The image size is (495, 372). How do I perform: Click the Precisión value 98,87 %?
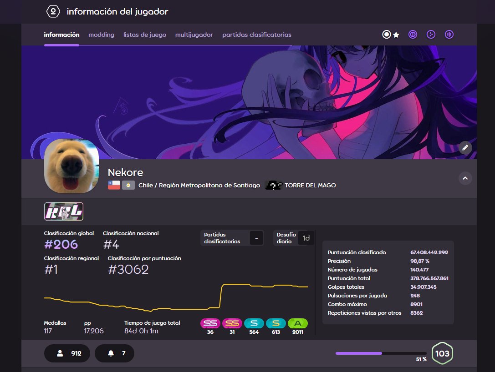click(x=419, y=261)
